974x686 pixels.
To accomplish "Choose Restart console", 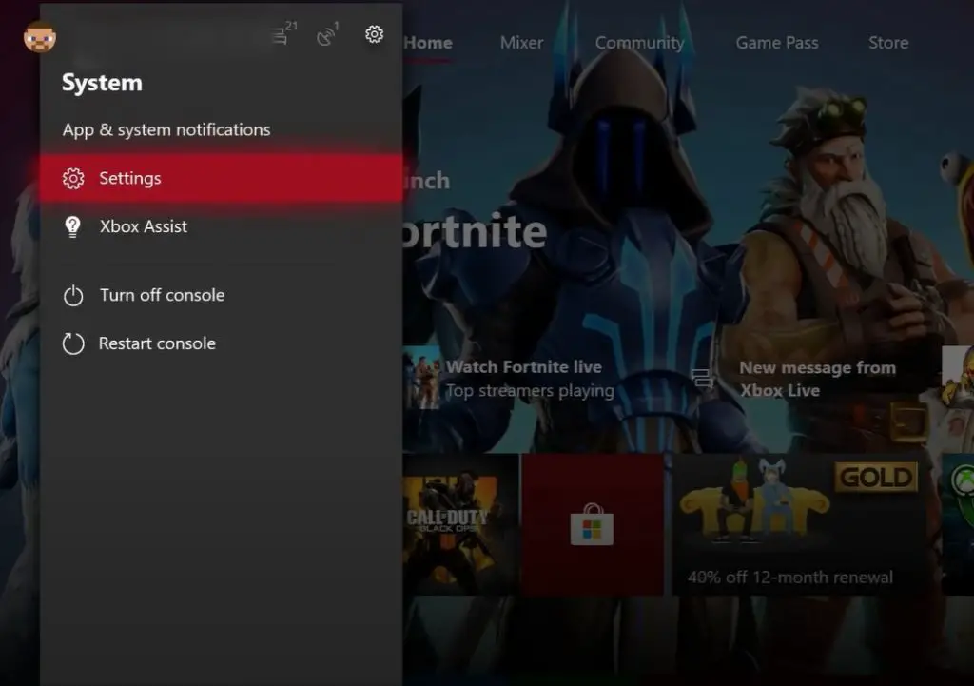I will coord(221,343).
